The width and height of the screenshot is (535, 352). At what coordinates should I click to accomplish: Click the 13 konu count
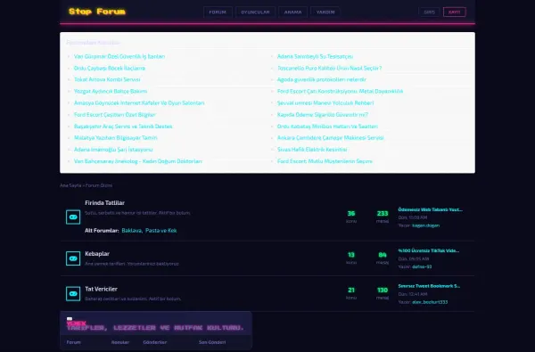coord(351,255)
